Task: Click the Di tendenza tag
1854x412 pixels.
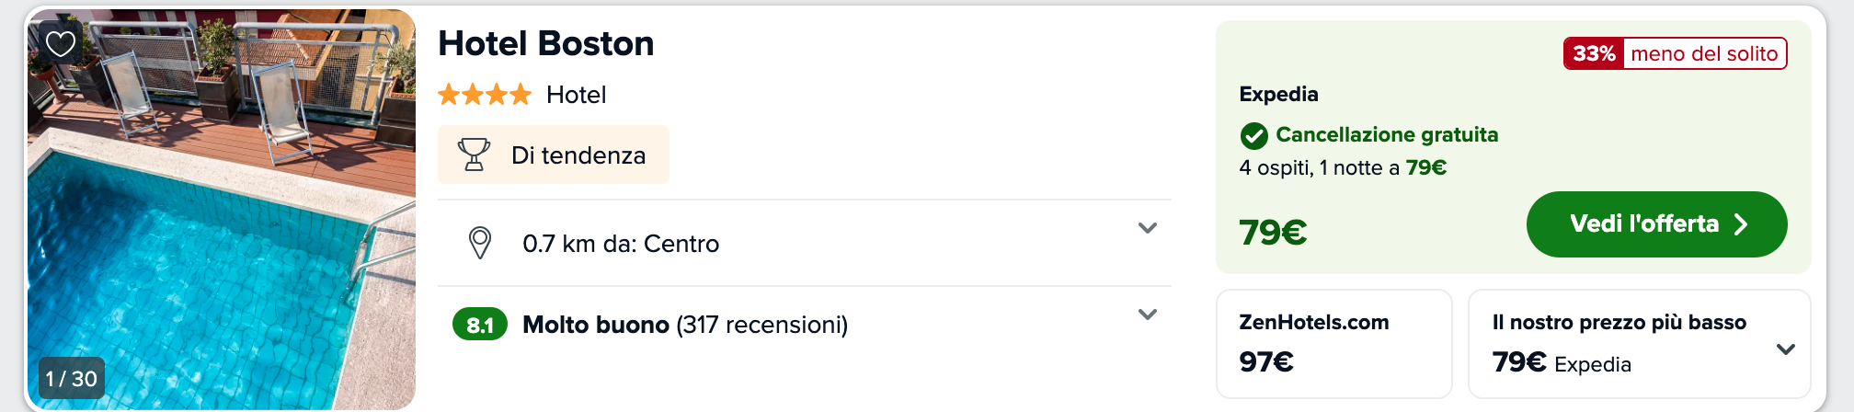Action: point(554,154)
